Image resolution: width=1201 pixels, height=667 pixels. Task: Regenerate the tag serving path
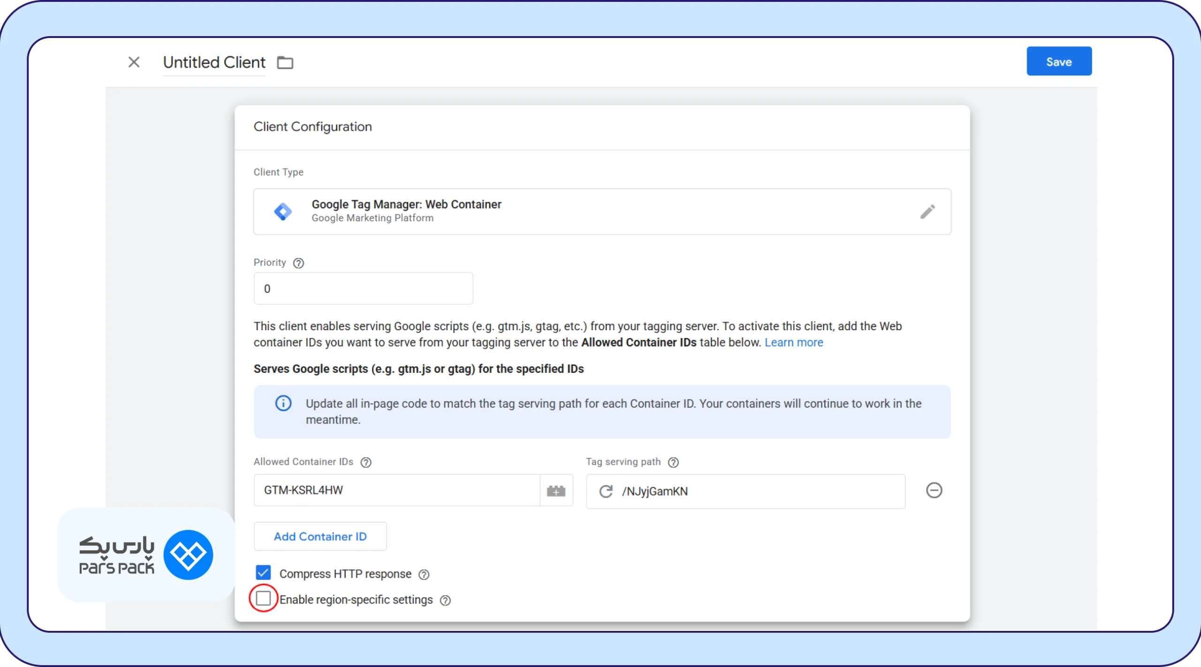[x=606, y=491]
